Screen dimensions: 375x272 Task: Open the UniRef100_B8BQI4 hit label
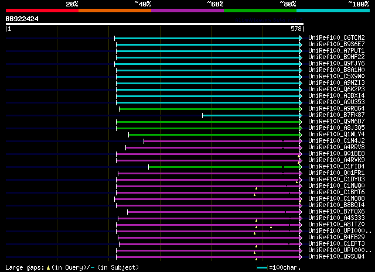pyautogui.click(x=336, y=205)
